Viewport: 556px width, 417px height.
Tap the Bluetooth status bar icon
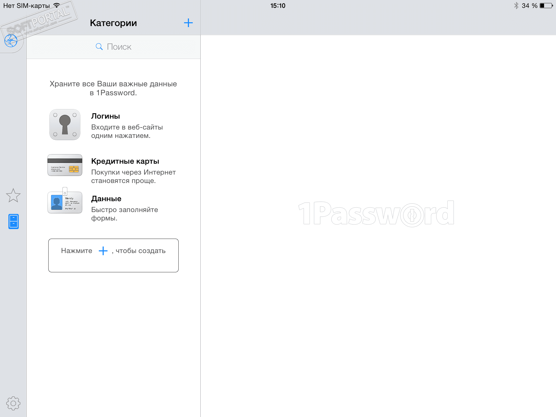[x=516, y=6]
